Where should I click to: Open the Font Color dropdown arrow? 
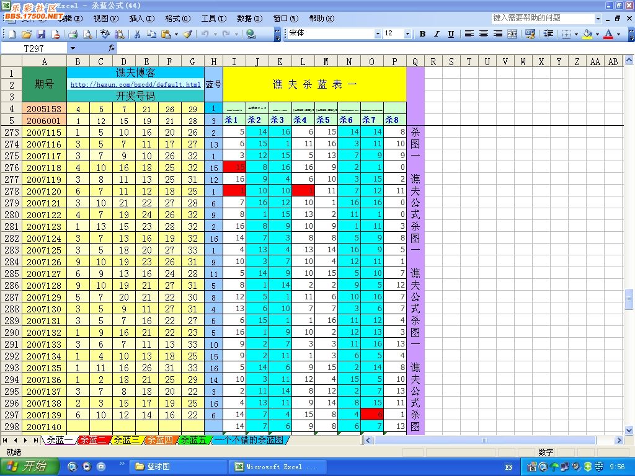pyautogui.click(x=618, y=34)
